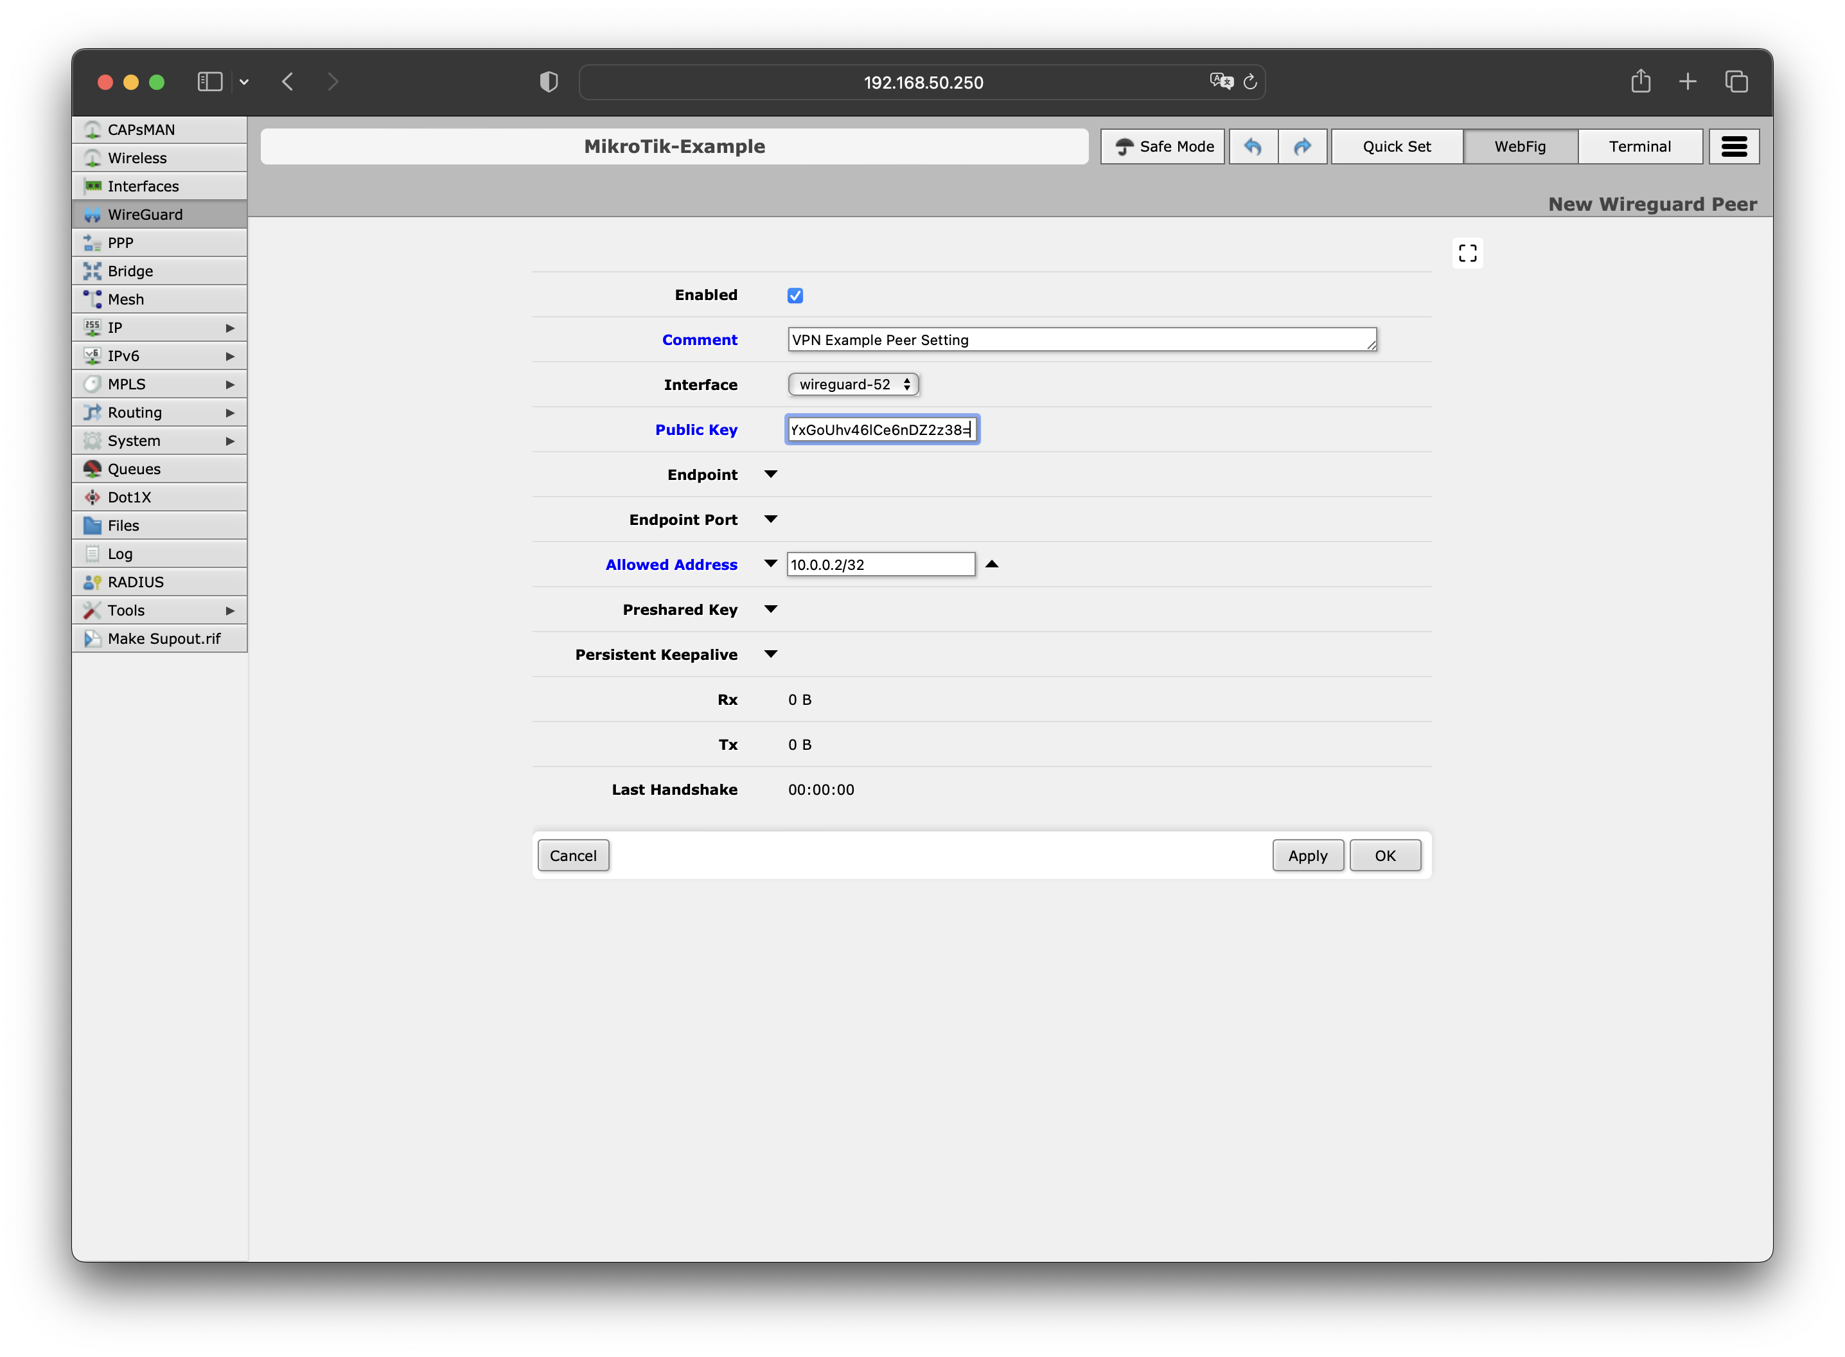The width and height of the screenshot is (1845, 1357).
Task: Open the Queues sidebar item
Action: [134, 469]
